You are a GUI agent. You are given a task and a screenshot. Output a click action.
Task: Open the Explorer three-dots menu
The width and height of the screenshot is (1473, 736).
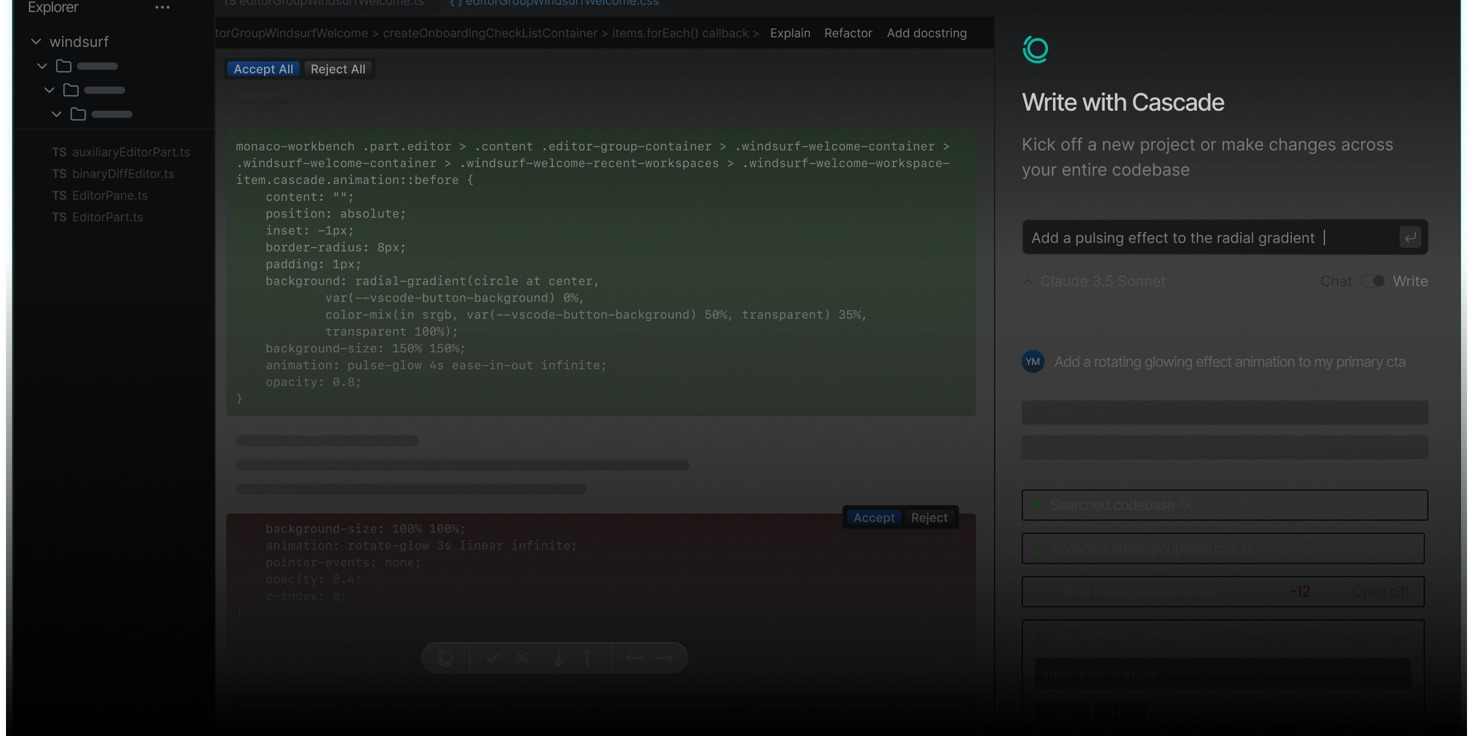coord(162,8)
